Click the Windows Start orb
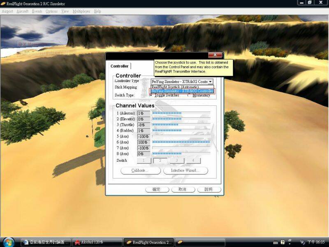 tap(9, 242)
